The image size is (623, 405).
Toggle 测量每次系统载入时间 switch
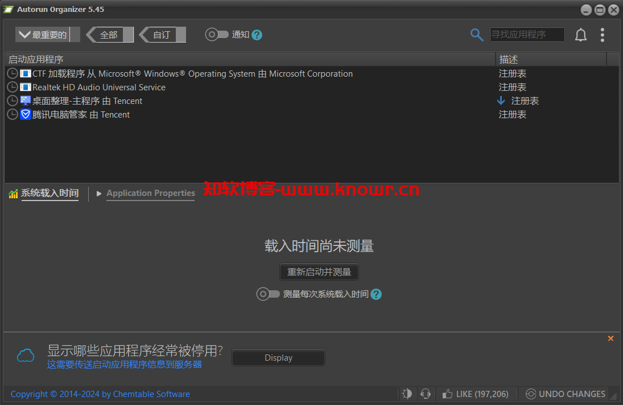(268, 294)
